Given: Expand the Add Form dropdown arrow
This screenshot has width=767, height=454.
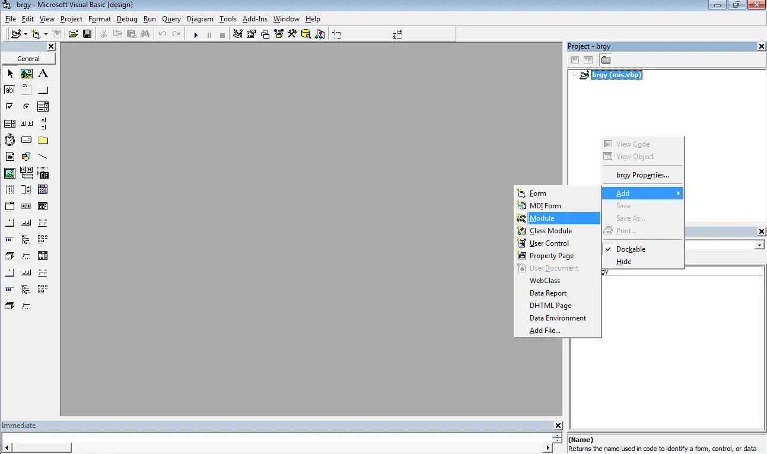Looking at the screenshot, I should pos(46,34).
